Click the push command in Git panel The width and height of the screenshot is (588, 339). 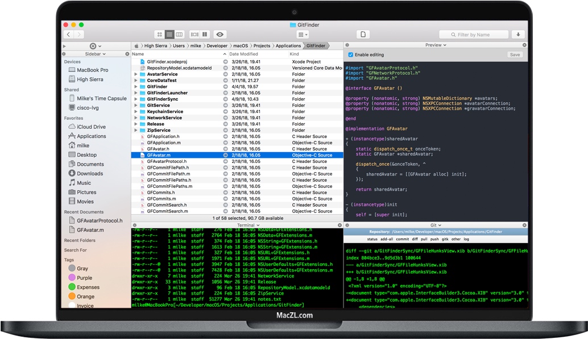pyautogui.click(x=434, y=238)
